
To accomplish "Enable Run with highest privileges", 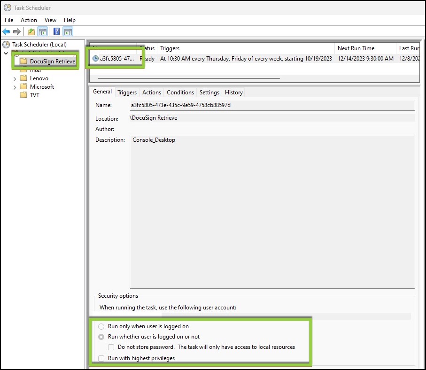I will point(101,358).
